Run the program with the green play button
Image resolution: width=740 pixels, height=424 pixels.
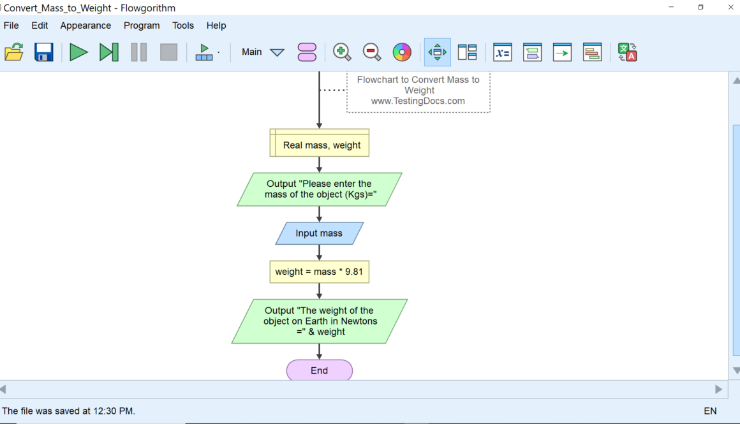click(x=78, y=52)
